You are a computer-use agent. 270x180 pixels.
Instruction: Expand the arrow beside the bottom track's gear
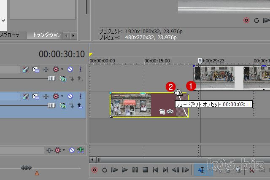(x=64, y=150)
